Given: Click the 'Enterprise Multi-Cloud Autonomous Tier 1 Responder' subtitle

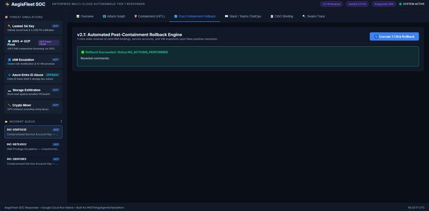Looking at the screenshot, I should 98,4.
